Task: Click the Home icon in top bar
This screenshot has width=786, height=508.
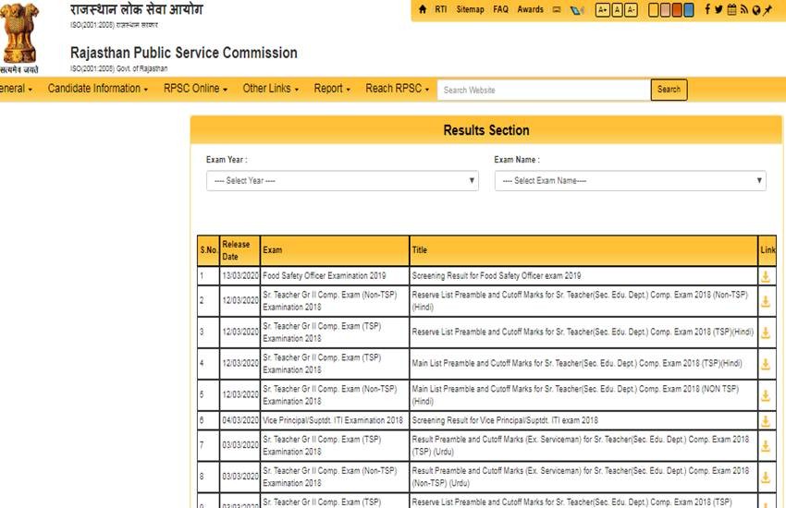Action: coord(423,9)
